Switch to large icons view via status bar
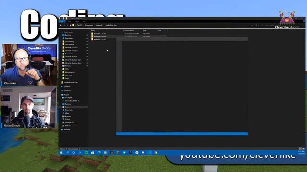The image size is (307, 172). [x=304, y=149]
